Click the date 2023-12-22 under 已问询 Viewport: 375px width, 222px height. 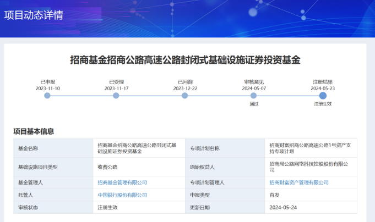(x=186, y=88)
